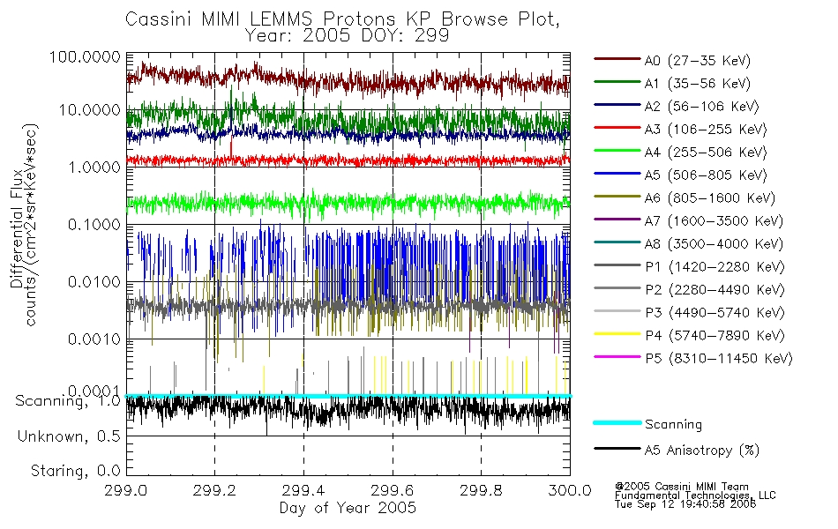This screenshot has height=529, width=838.
Task: Click the A7 (1600-3500 KeV) legend label
Action: point(714,220)
